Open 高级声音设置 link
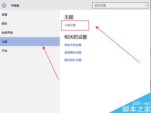This screenshot has height=113, width=151. click(x=73, y=45)
